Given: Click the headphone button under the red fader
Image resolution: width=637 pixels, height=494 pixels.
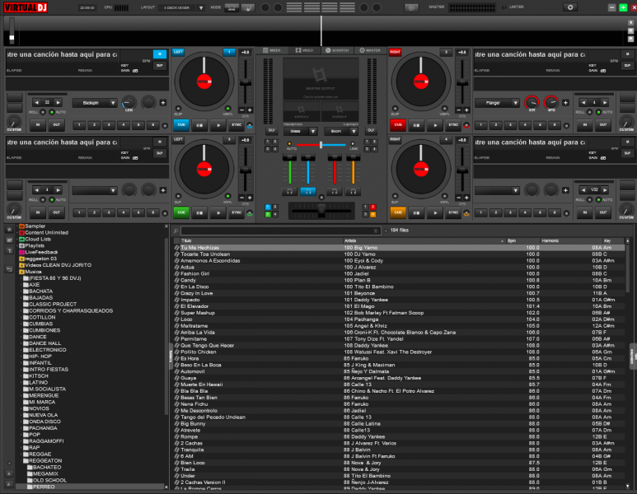Looking at the screenshot, I should [x=335, y=192].
